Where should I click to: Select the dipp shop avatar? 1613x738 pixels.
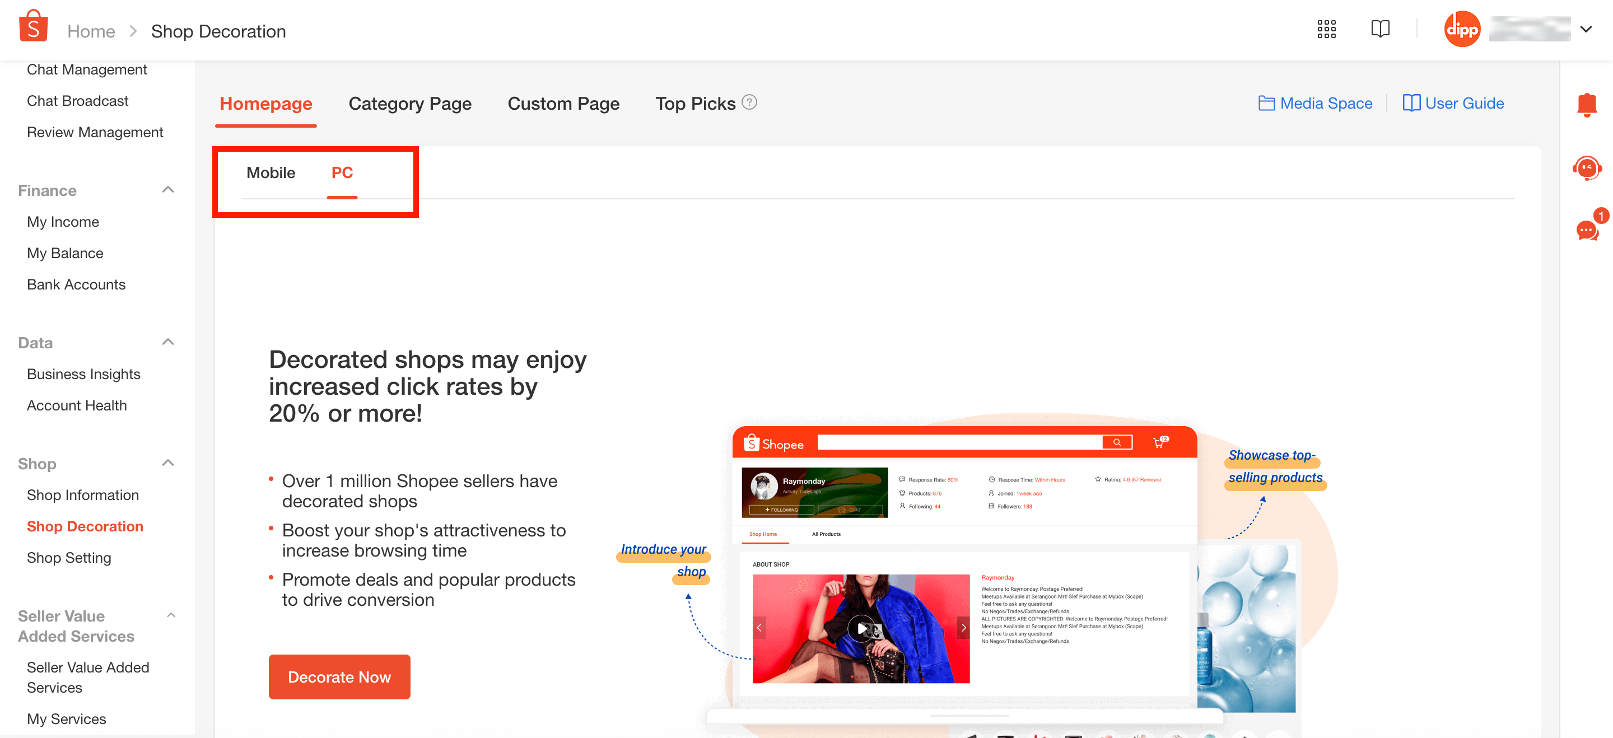pyautogui.click(x=1462, y=28)
